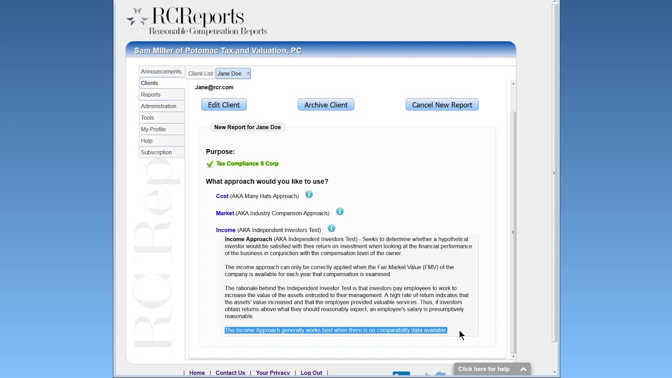
Task: Click the info icon beside Market approach
Action: [x=340, y=212]
